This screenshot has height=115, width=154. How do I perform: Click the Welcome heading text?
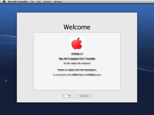[77, 27]
